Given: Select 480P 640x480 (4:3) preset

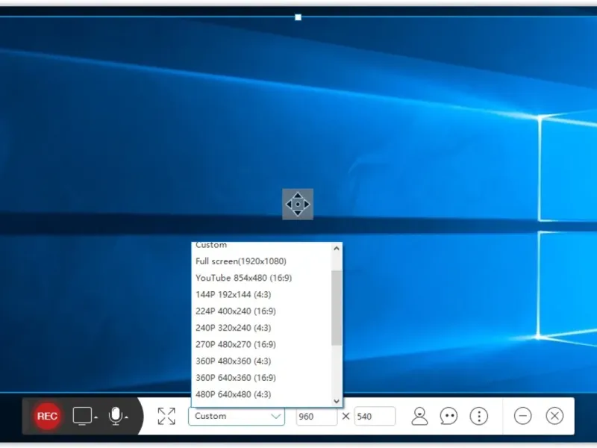Looking at the screenshot, I should click(262, 394).
